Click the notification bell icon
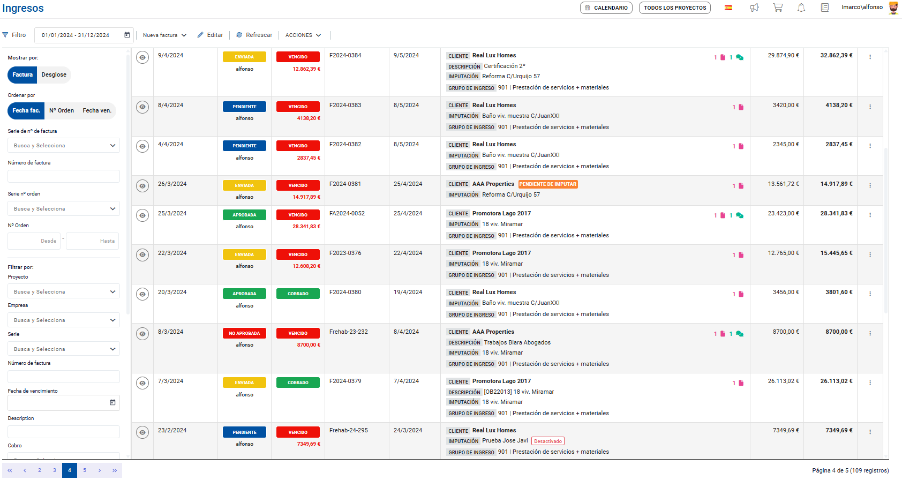902x480 pixels. coord(801,7)
